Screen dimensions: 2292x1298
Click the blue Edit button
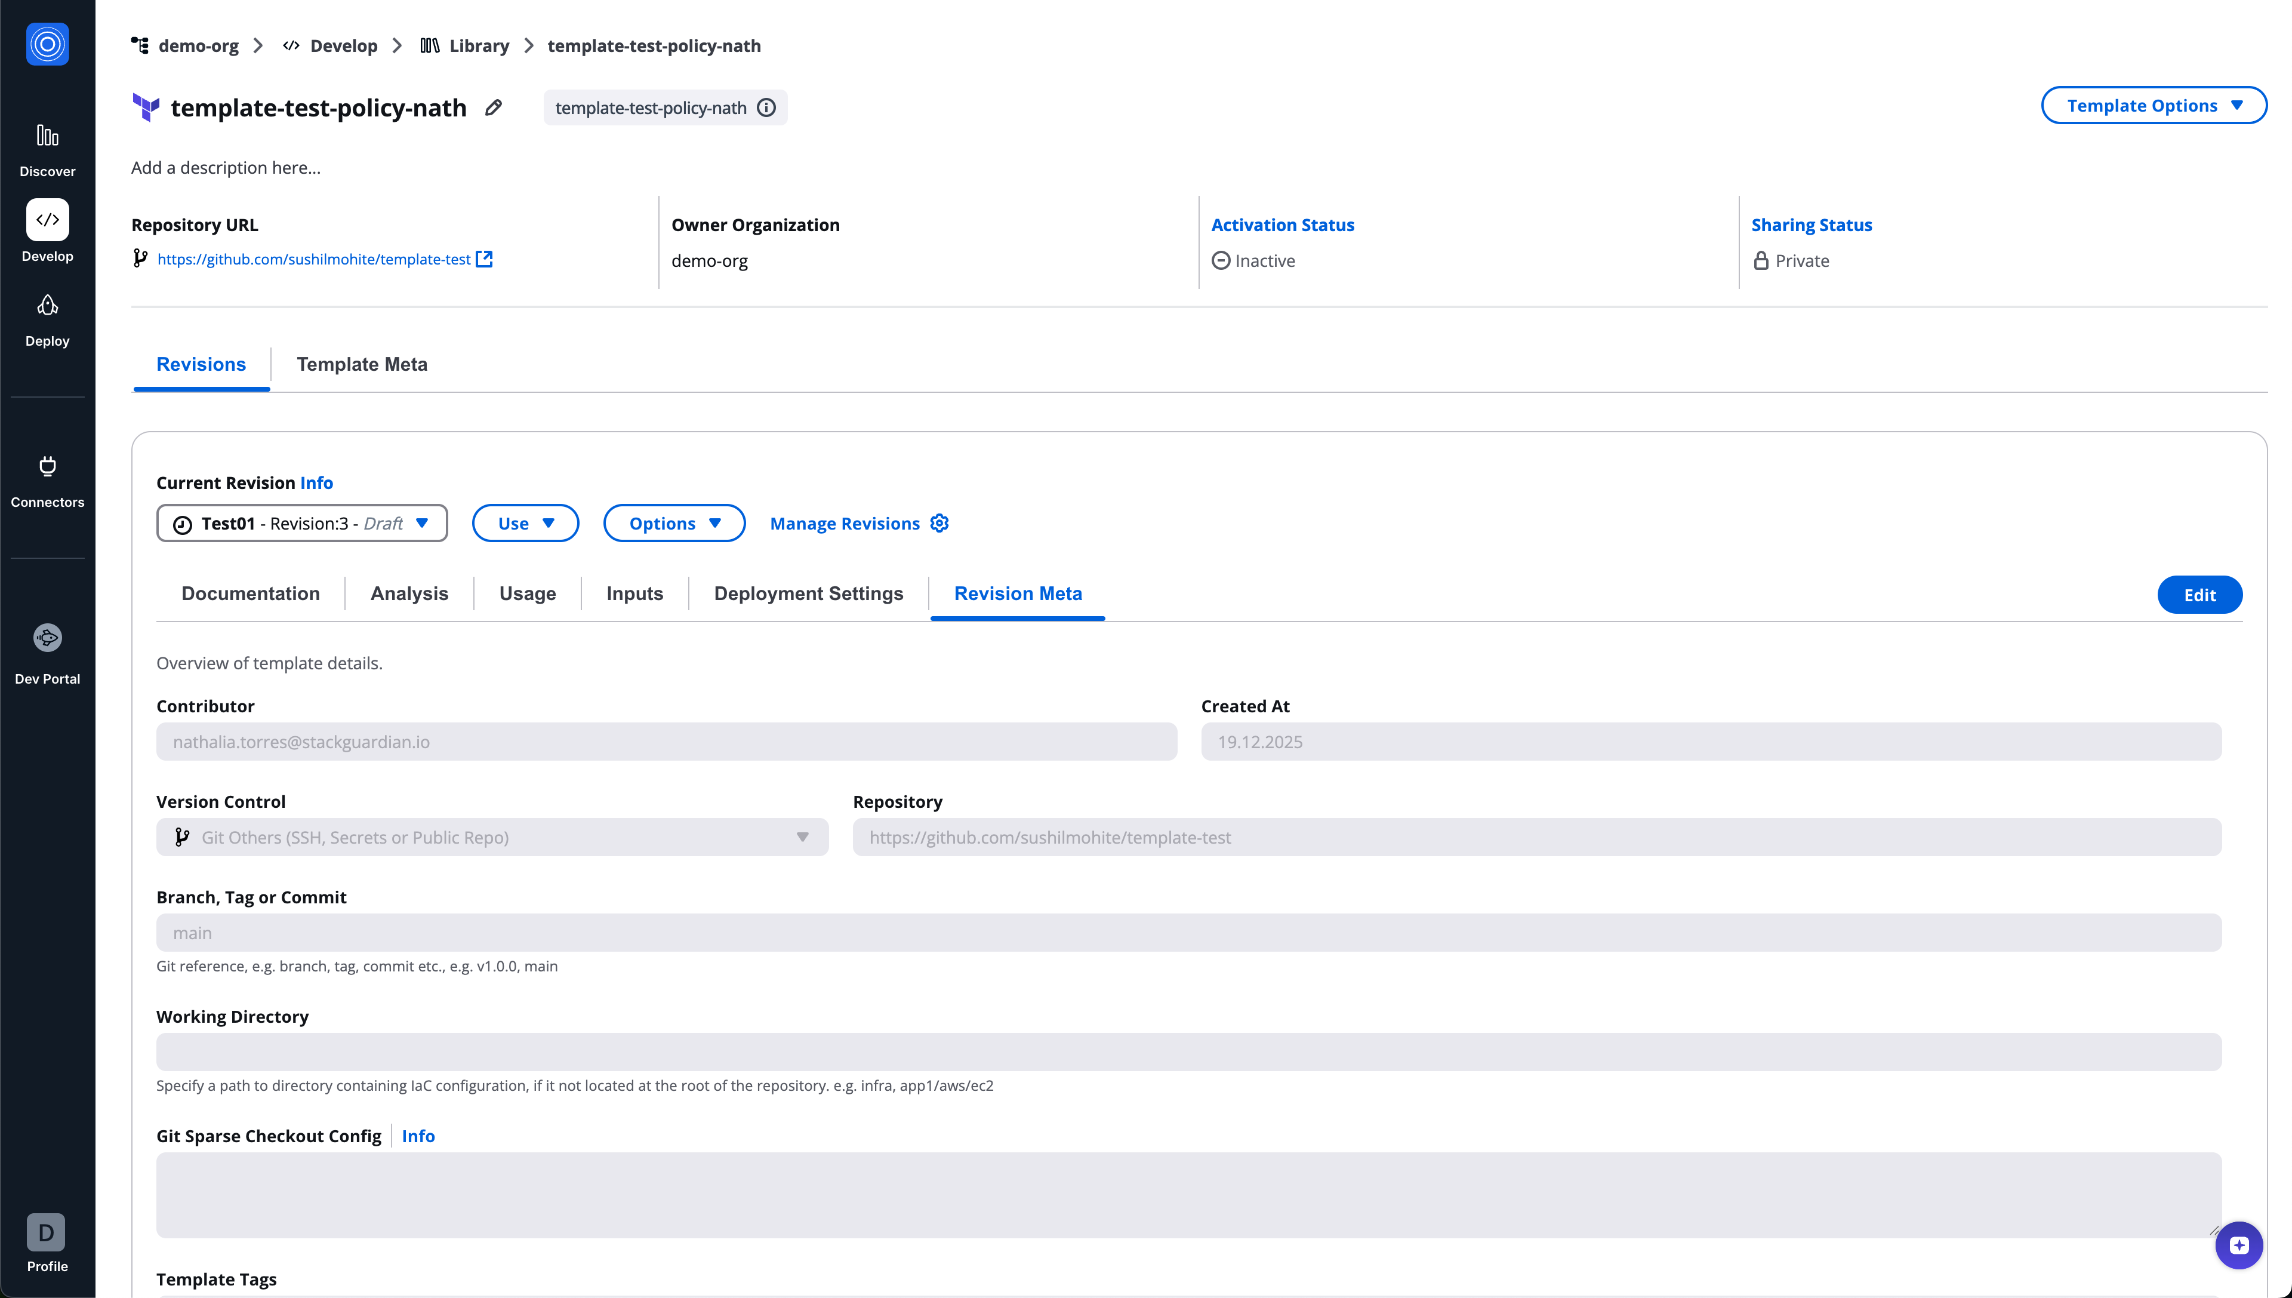[2198, 595]
